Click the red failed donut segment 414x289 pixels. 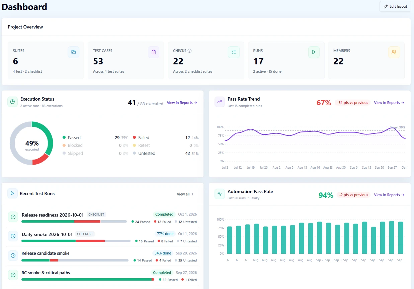[41, 160]
